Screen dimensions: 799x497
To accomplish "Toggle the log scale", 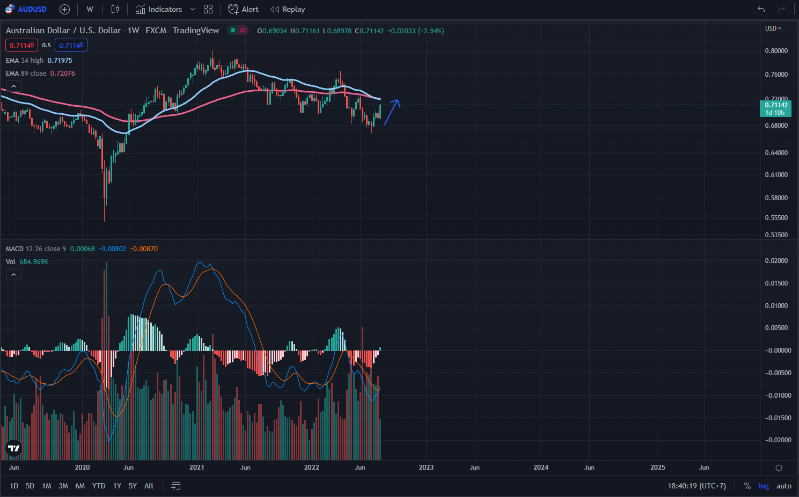I will tap(764, 486).
